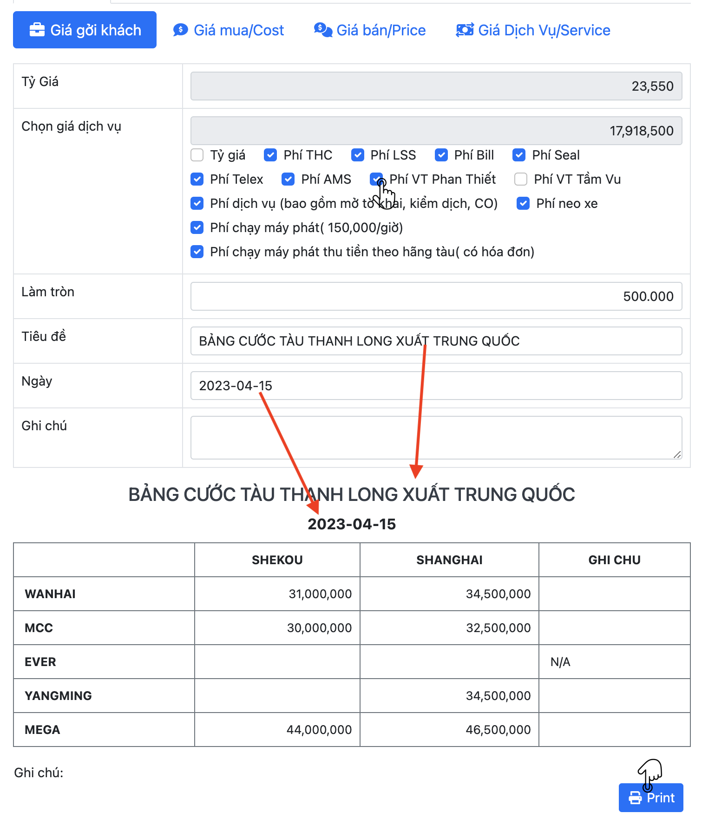Uncheck Phí chạy máy phát (150,000/giờ)

click(x=197, y=227)
